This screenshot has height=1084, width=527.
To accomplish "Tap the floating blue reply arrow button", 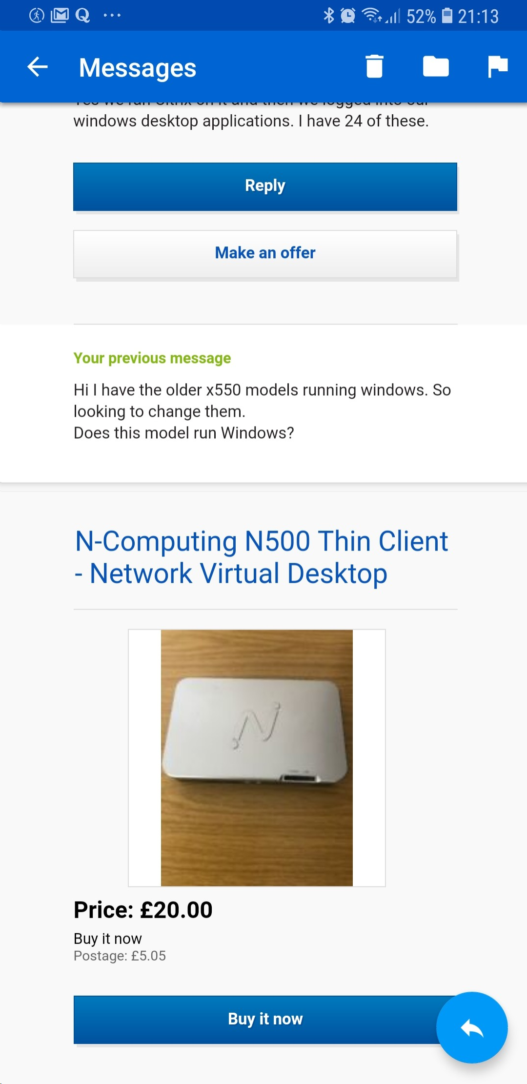I will point(472,1027).
